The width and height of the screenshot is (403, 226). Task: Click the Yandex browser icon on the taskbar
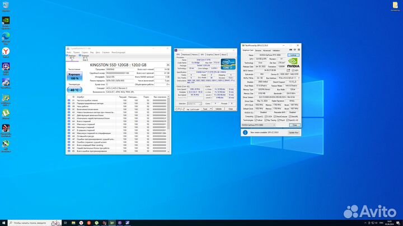coord(81,223)
